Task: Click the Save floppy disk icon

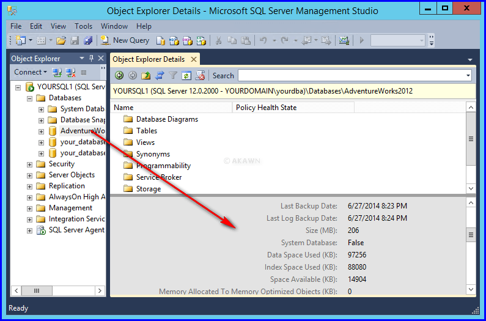Action: coord(75,40)
